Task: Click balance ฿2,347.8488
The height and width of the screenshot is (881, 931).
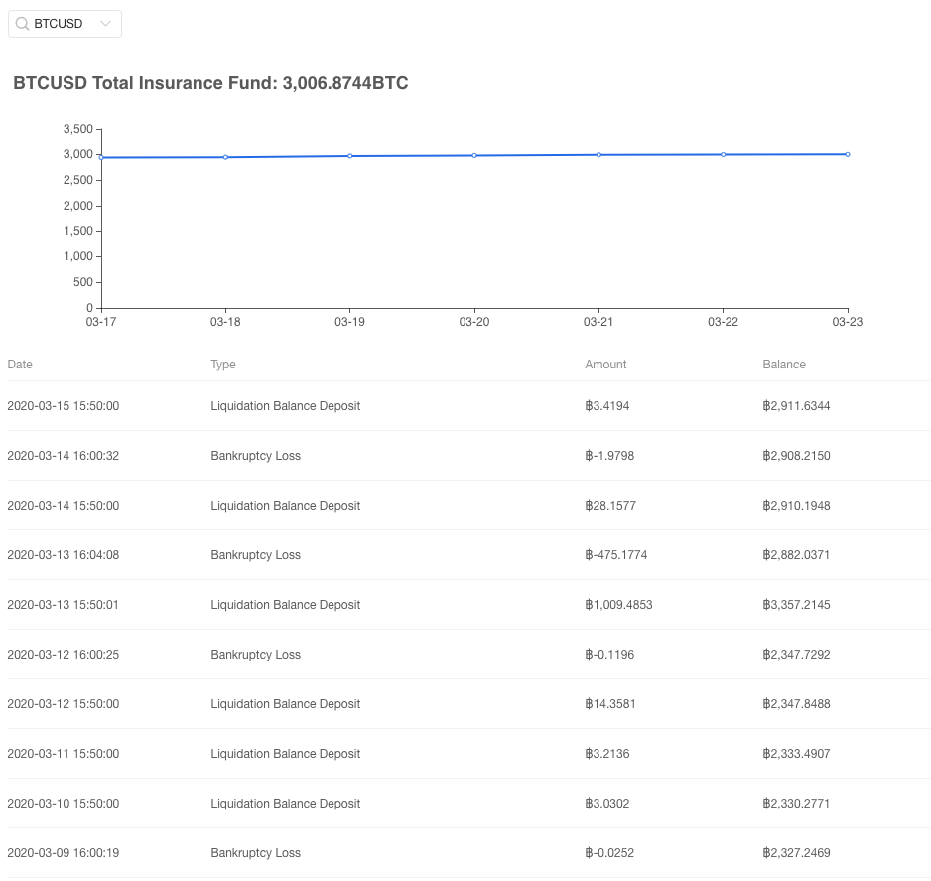Action: [x=796, y=704]
